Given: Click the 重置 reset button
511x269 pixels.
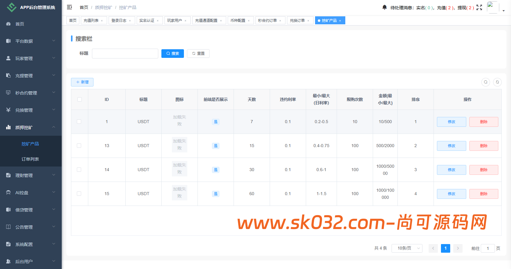Looking at the screenshot, I should point(198,54).
